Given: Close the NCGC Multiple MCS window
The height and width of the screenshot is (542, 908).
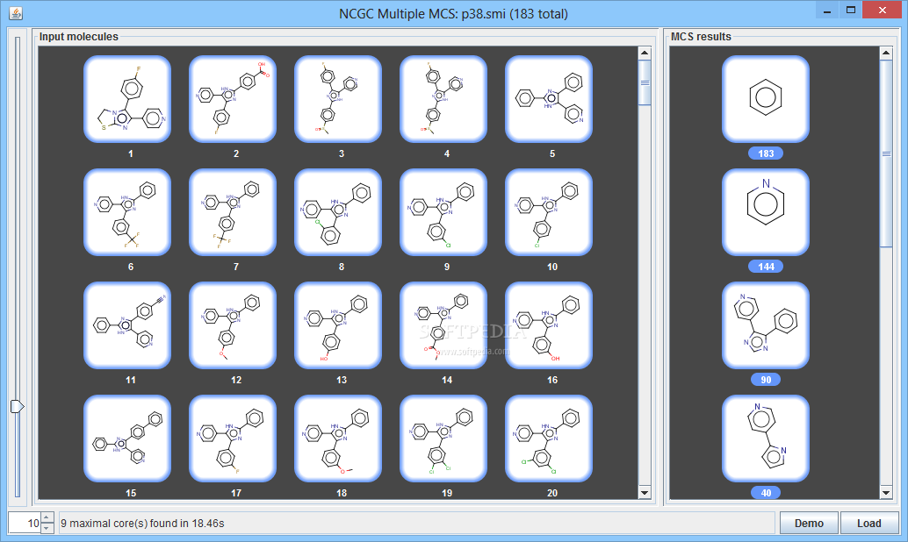Looking at the screenshot, I should point(882,11).
